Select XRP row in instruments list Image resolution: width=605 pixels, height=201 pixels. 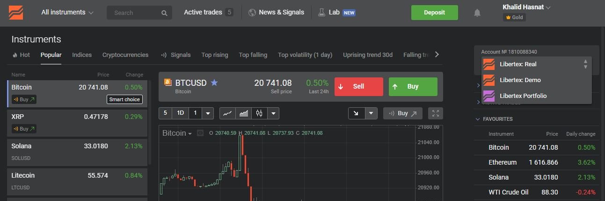[77, 123]
